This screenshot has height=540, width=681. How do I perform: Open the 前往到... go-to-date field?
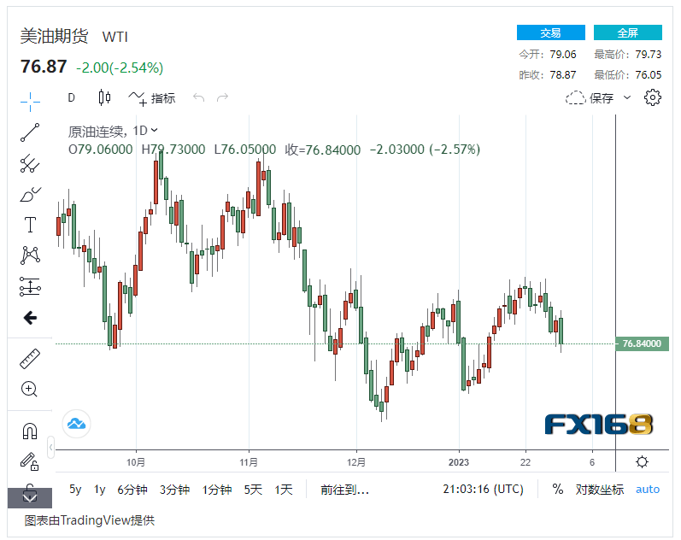(344, 490)
